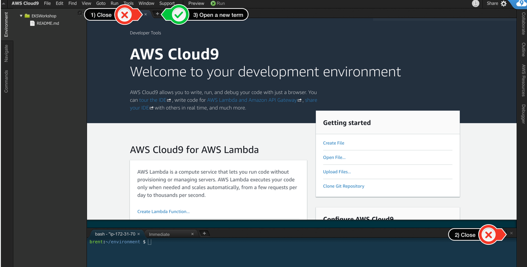Open a new editor tab with the plus
The image size is (527, 267).
[157, 14]
